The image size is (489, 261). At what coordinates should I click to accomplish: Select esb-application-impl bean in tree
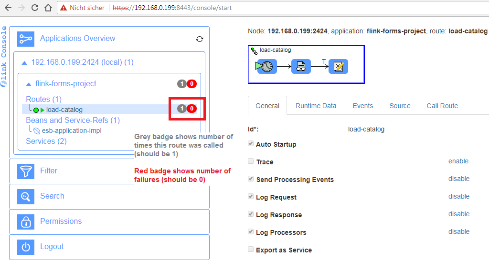point(72,130)
